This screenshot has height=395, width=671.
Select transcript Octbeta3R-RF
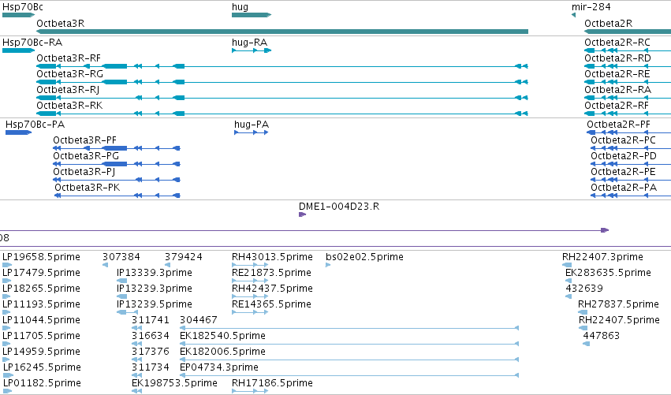click(69, 58)
